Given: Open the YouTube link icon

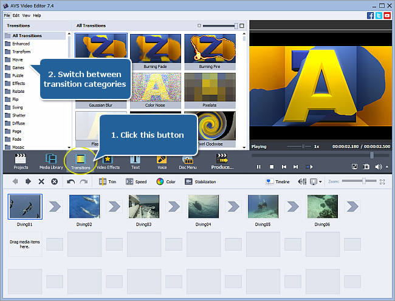Looking at the screenshot, I should pyautogui.click(x=387, y=15).
